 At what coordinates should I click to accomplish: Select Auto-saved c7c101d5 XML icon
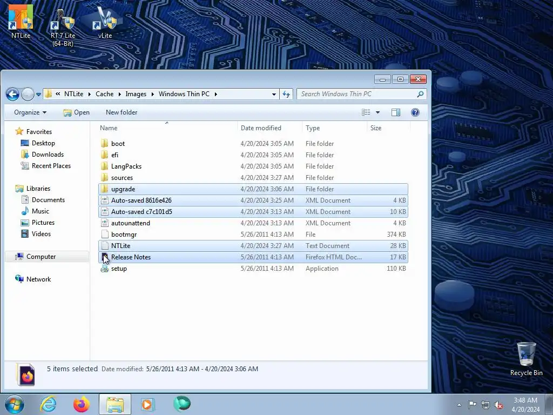point(104,212)
